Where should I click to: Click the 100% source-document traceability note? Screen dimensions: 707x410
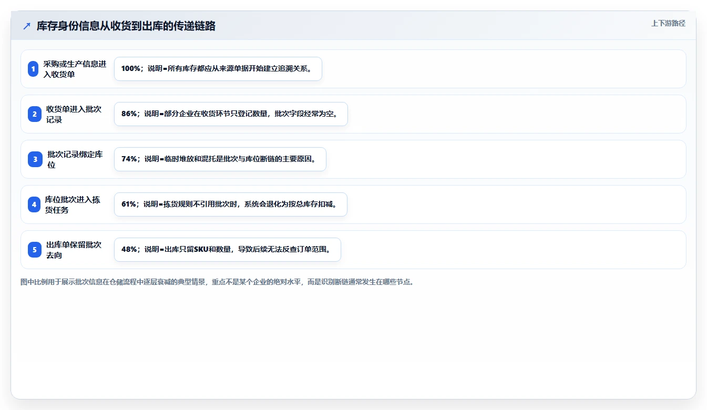click(218, 69)
